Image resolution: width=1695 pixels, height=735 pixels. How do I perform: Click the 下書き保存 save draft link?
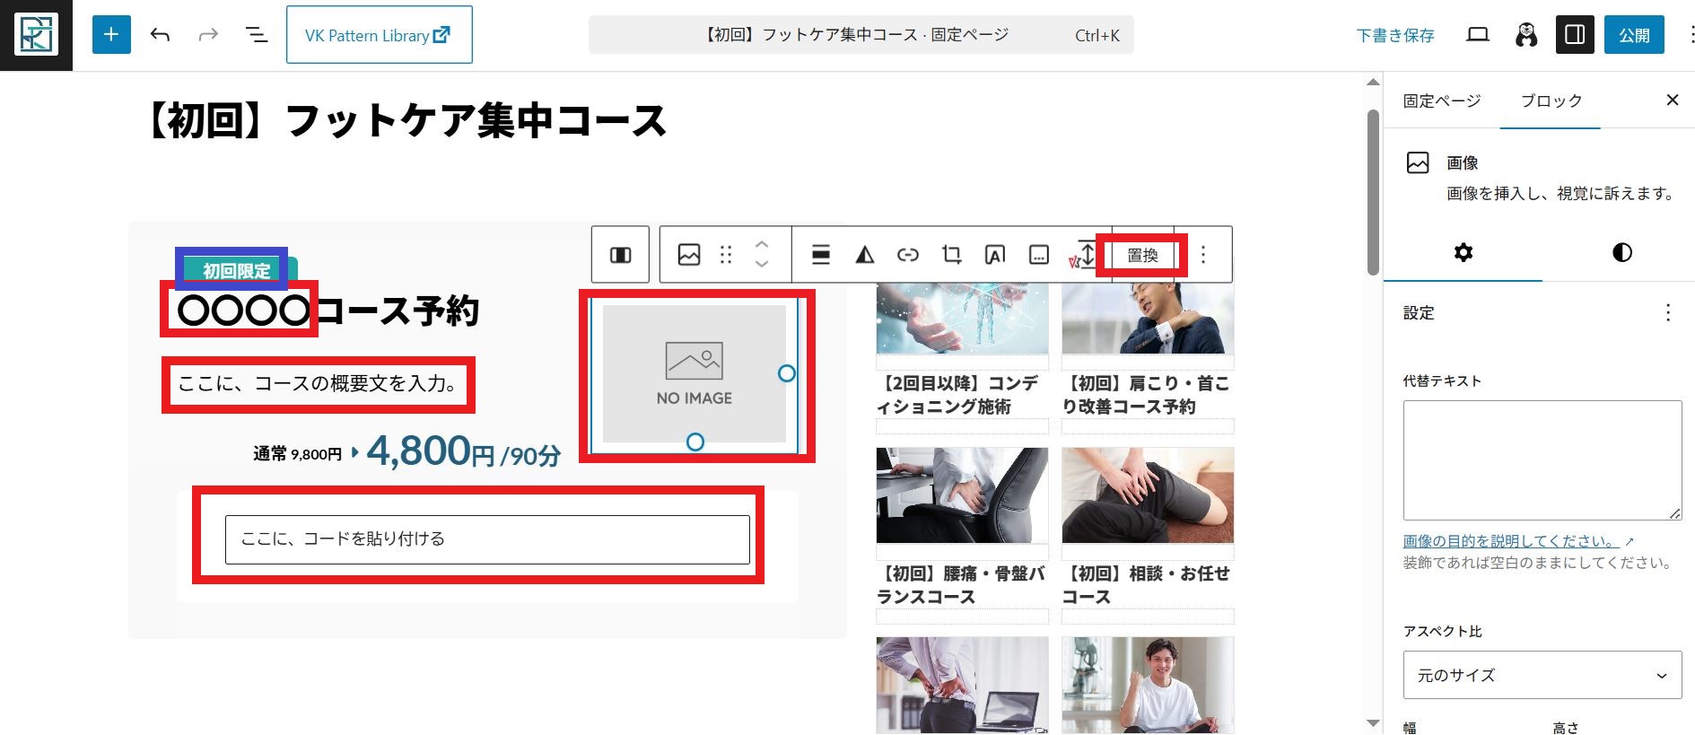(1394, 35)
